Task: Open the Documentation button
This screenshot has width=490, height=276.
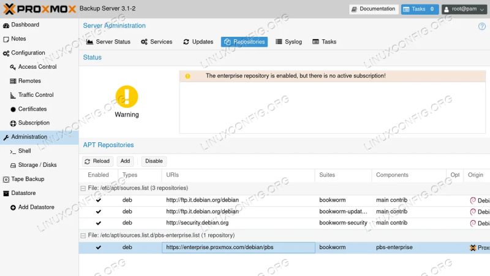Action: pyautogui.click(x=374, y=9)
